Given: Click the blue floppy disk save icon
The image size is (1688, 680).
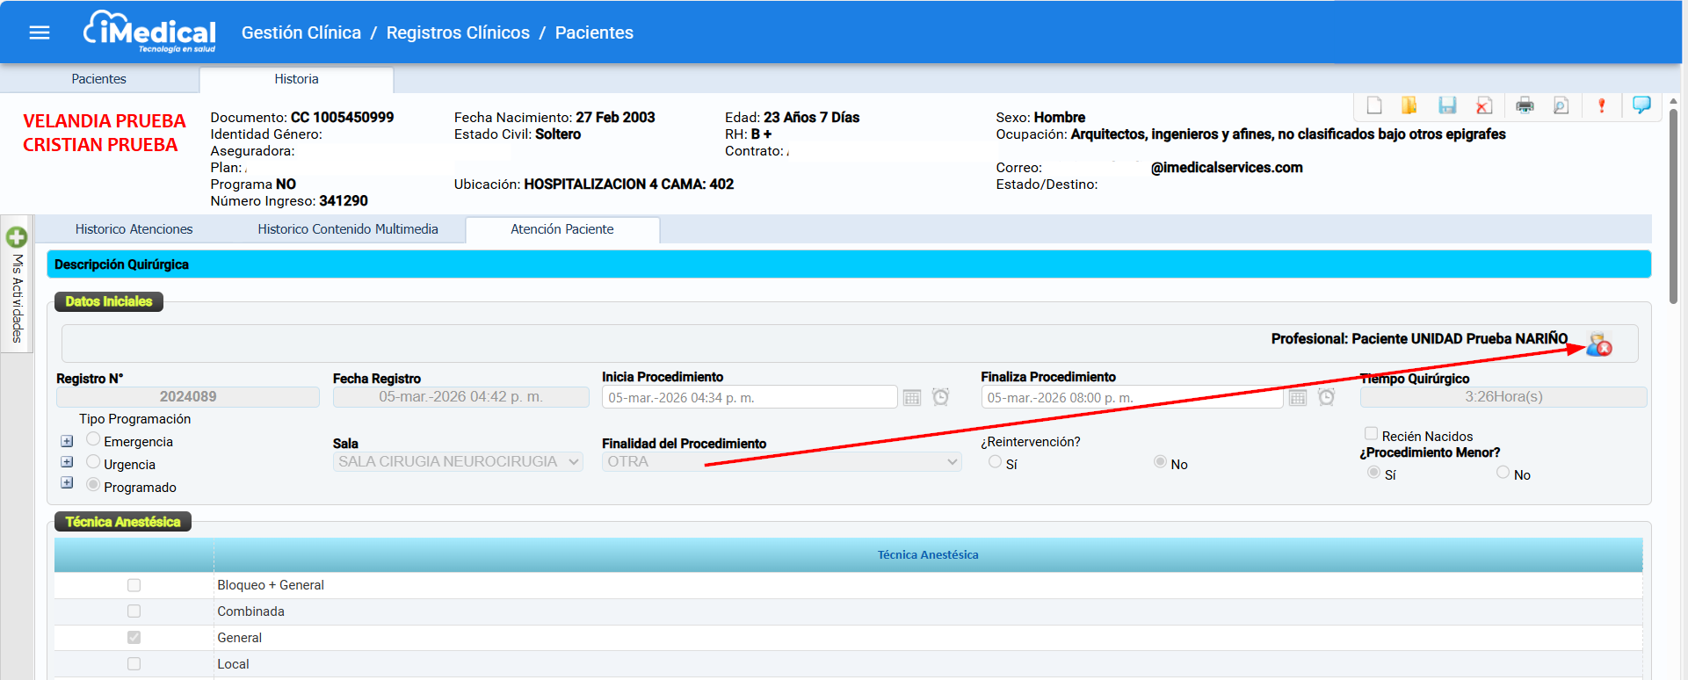Looking at the screenshot, I should [1446, 105].
